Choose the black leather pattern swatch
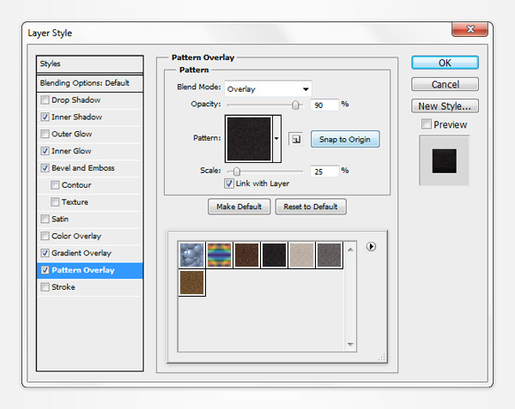This screenshot has height=409, width=515. (x=275, y=255)
